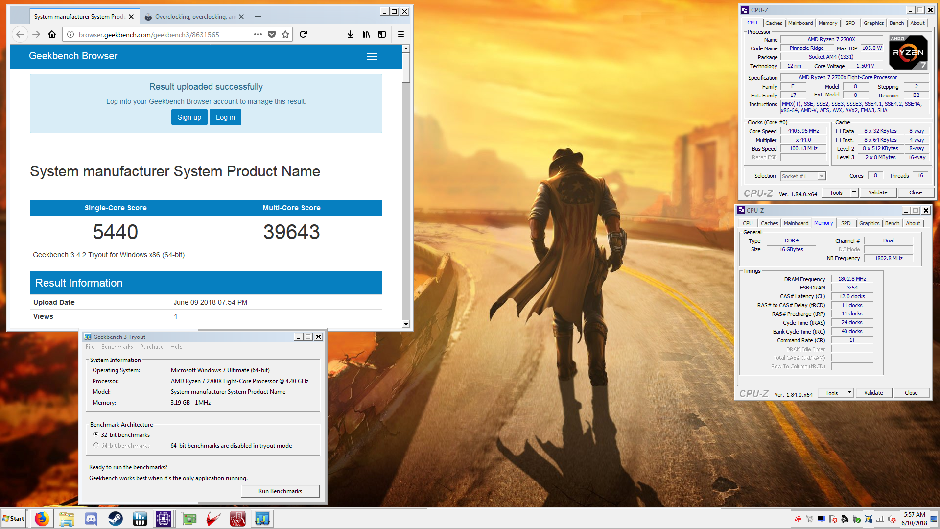Select 64-bit benchmarks radio button

click(95, 445)
